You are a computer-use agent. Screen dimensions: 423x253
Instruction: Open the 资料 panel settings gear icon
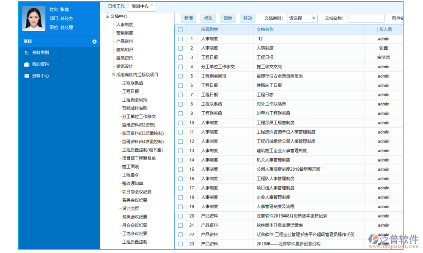(x=95, y=41)
